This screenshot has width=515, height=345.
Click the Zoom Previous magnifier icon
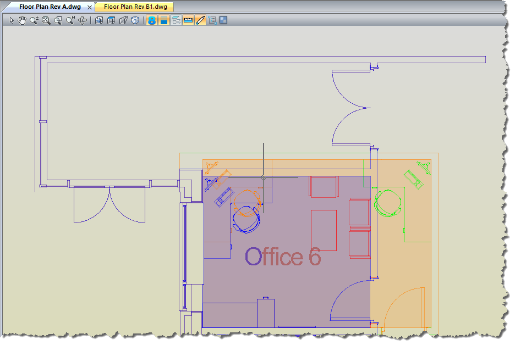click(x=70, y=20)
